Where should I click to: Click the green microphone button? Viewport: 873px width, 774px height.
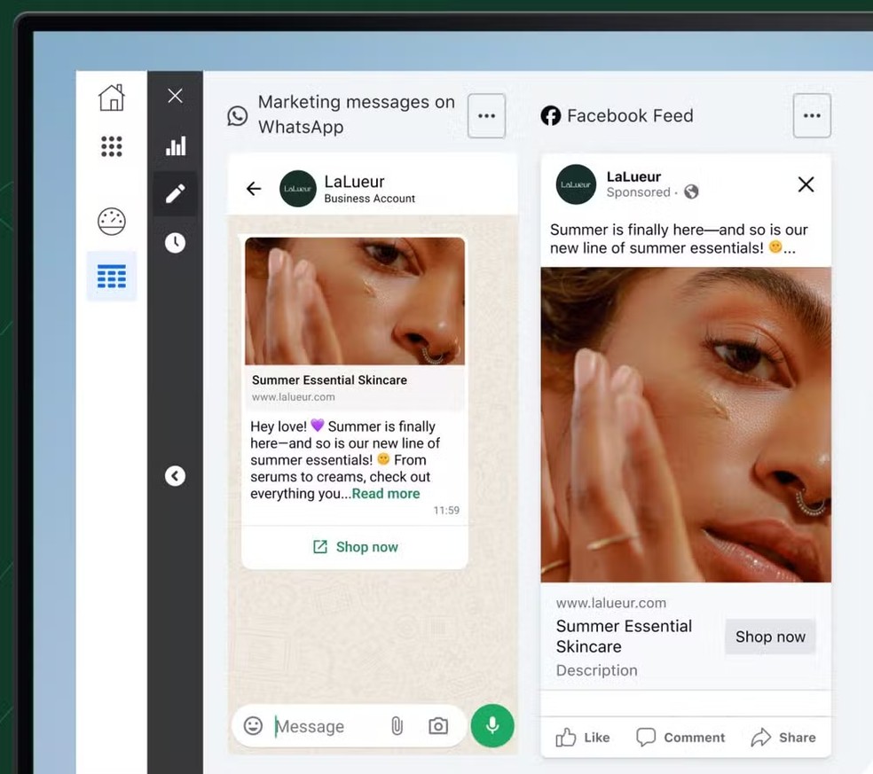point(492,725)
